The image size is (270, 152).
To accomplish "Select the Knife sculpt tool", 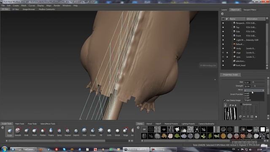I will point(109,132).
